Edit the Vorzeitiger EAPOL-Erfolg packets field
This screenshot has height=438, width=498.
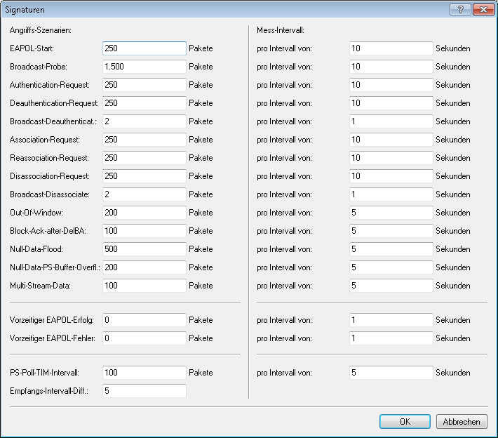pos(144,320)
